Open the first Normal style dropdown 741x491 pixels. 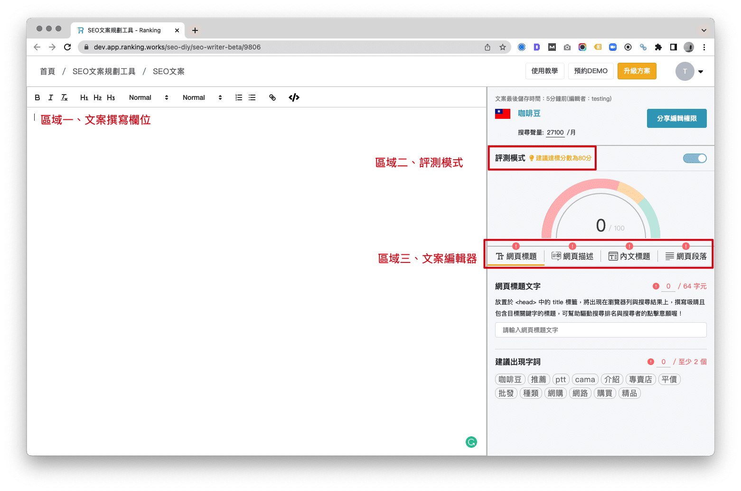(x=149, y=97)
